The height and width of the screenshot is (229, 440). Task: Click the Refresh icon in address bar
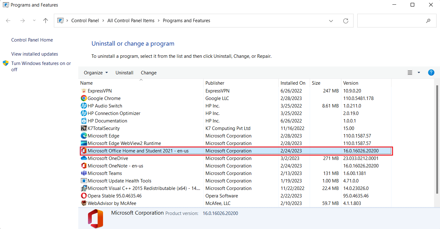coord(346,21)
